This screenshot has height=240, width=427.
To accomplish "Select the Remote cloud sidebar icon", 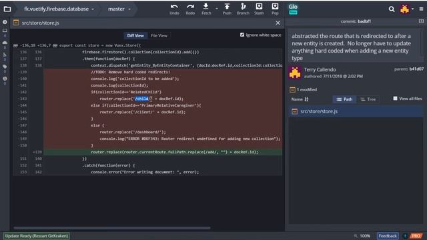I will point(5,43).
